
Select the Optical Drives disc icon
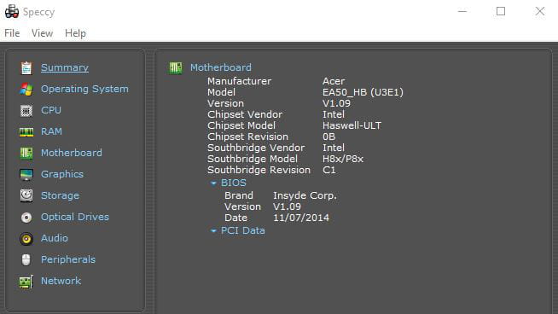click(26, 218)
